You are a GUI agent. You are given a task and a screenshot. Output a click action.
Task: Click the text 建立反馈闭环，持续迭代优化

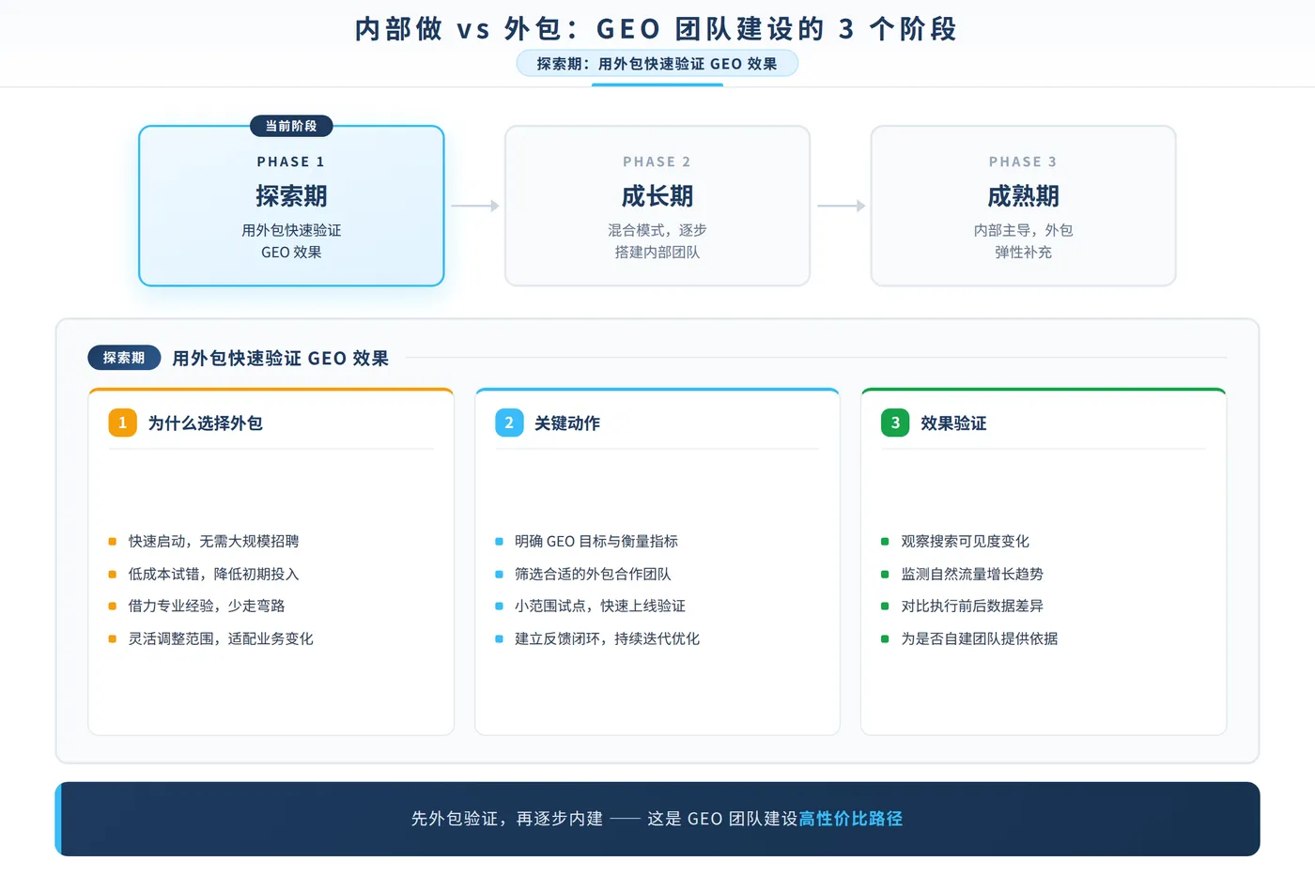(607, 638)
